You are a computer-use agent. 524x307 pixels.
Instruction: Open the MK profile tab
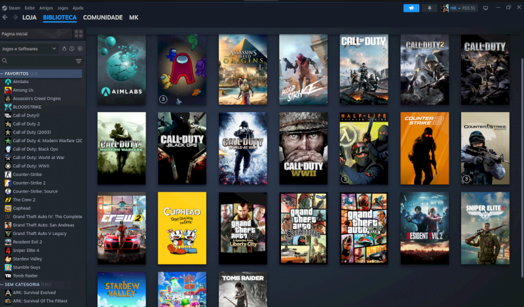tap(134, 18)
